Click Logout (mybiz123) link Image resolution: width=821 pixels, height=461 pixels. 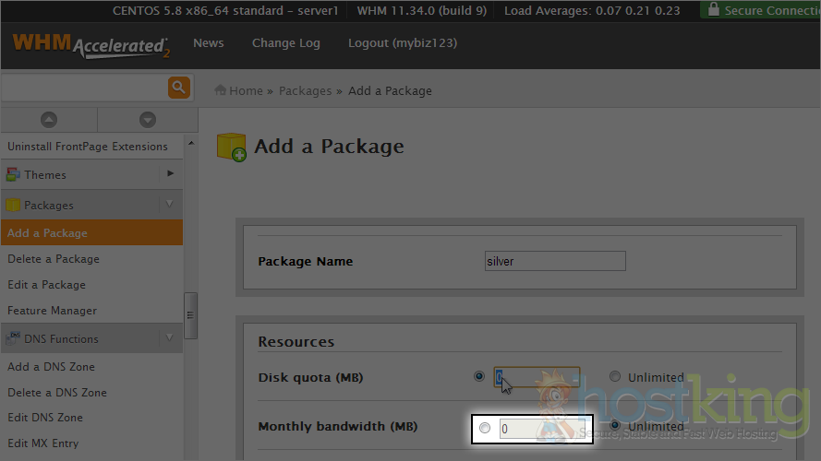pos(402,43)
